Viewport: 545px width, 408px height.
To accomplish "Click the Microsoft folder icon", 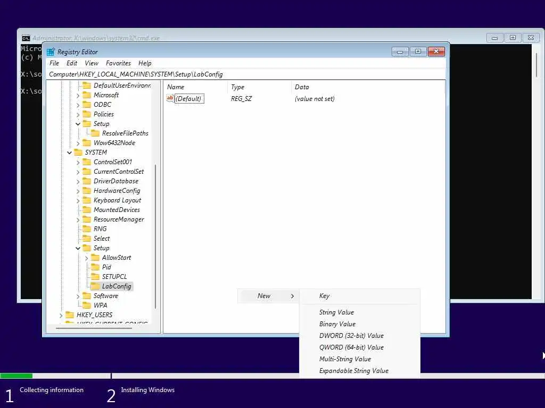I will tap(87, 95).
